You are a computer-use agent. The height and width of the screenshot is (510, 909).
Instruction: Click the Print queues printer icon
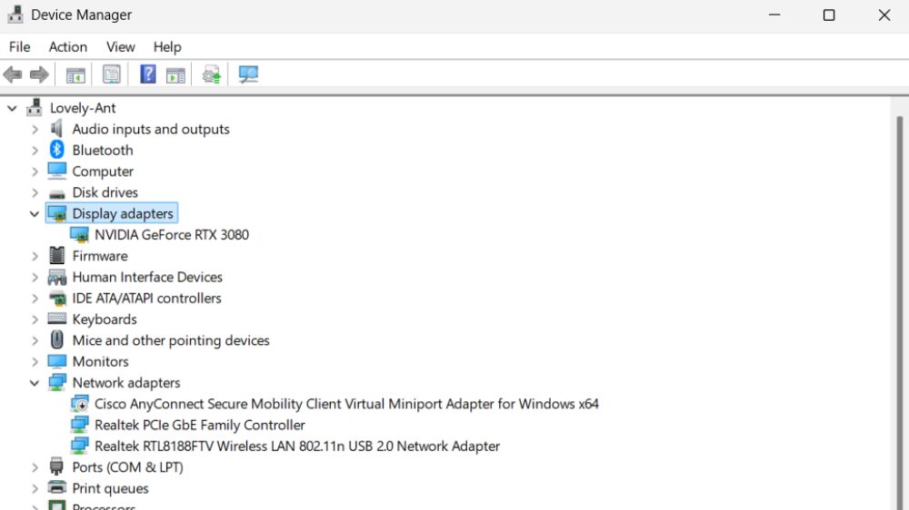(56, 487)
